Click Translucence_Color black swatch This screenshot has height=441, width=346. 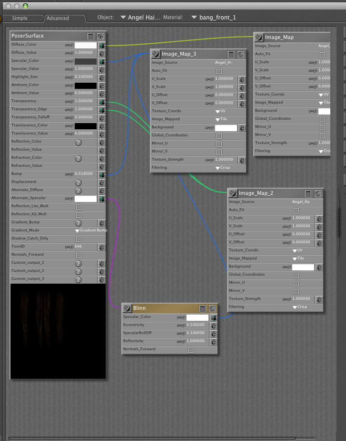coord(86,126)
